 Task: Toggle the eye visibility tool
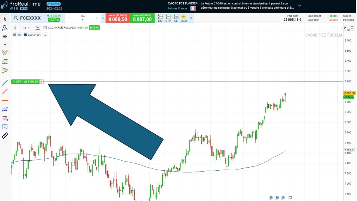coord(5,37)
